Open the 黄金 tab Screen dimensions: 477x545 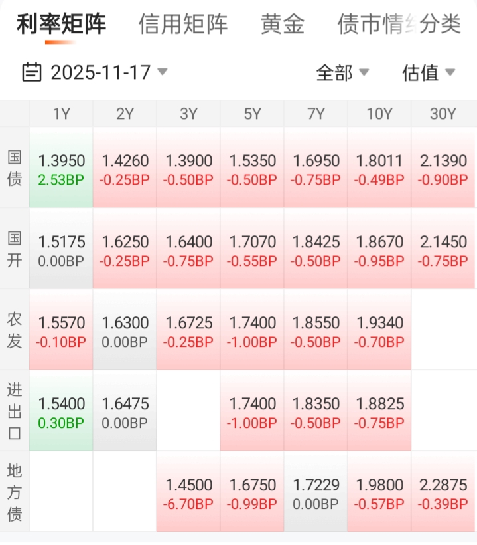tap(283, 25)
